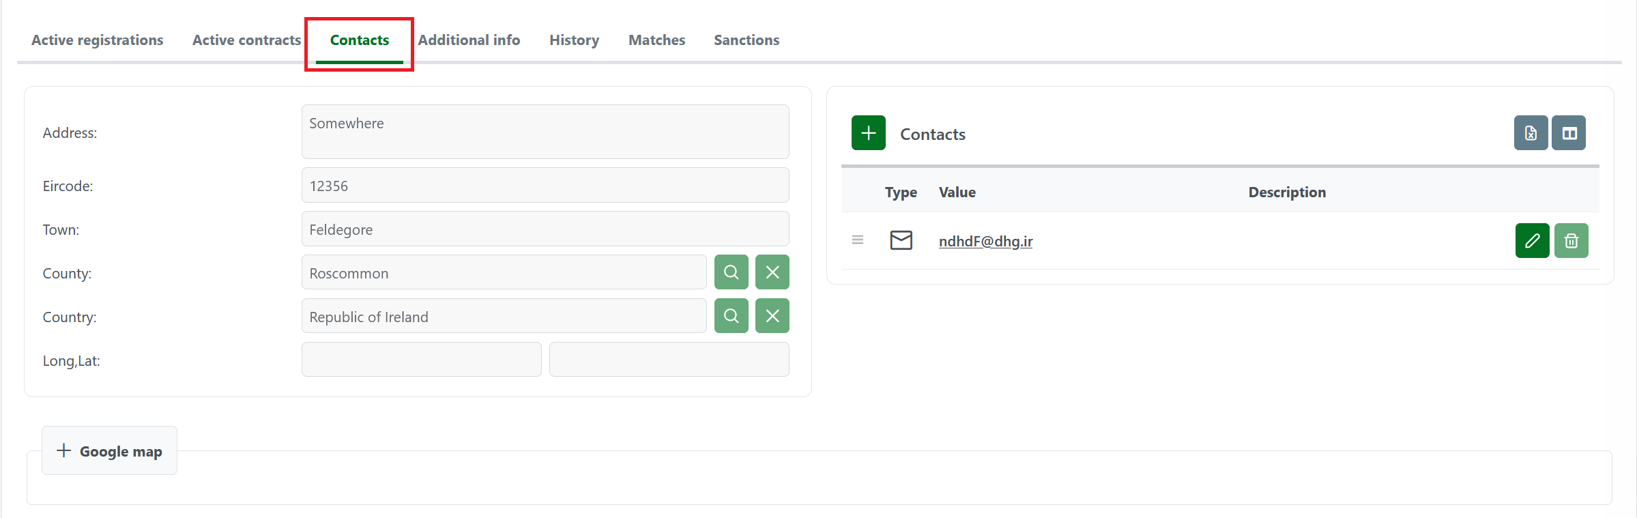Click the green add contact plus button
The width and height of the screenshot is (1637, 518).
[868, 133]
